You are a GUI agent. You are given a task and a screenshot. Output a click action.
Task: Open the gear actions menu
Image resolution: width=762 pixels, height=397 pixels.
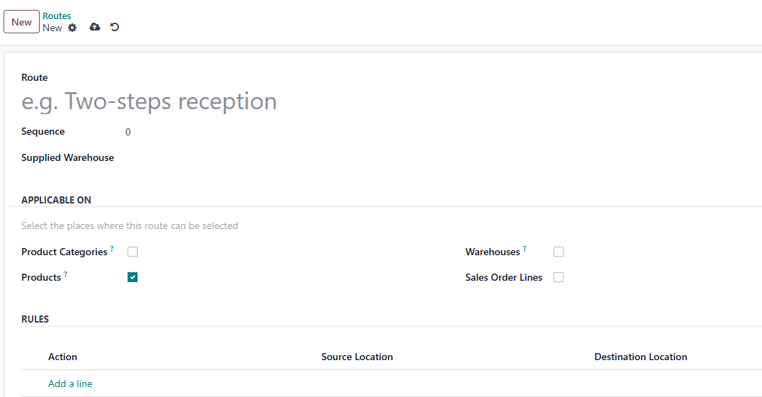(72, 28)
